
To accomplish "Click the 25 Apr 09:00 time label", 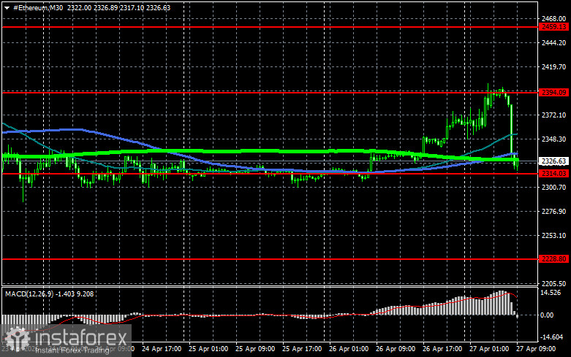I will click(x=255, y=349).
